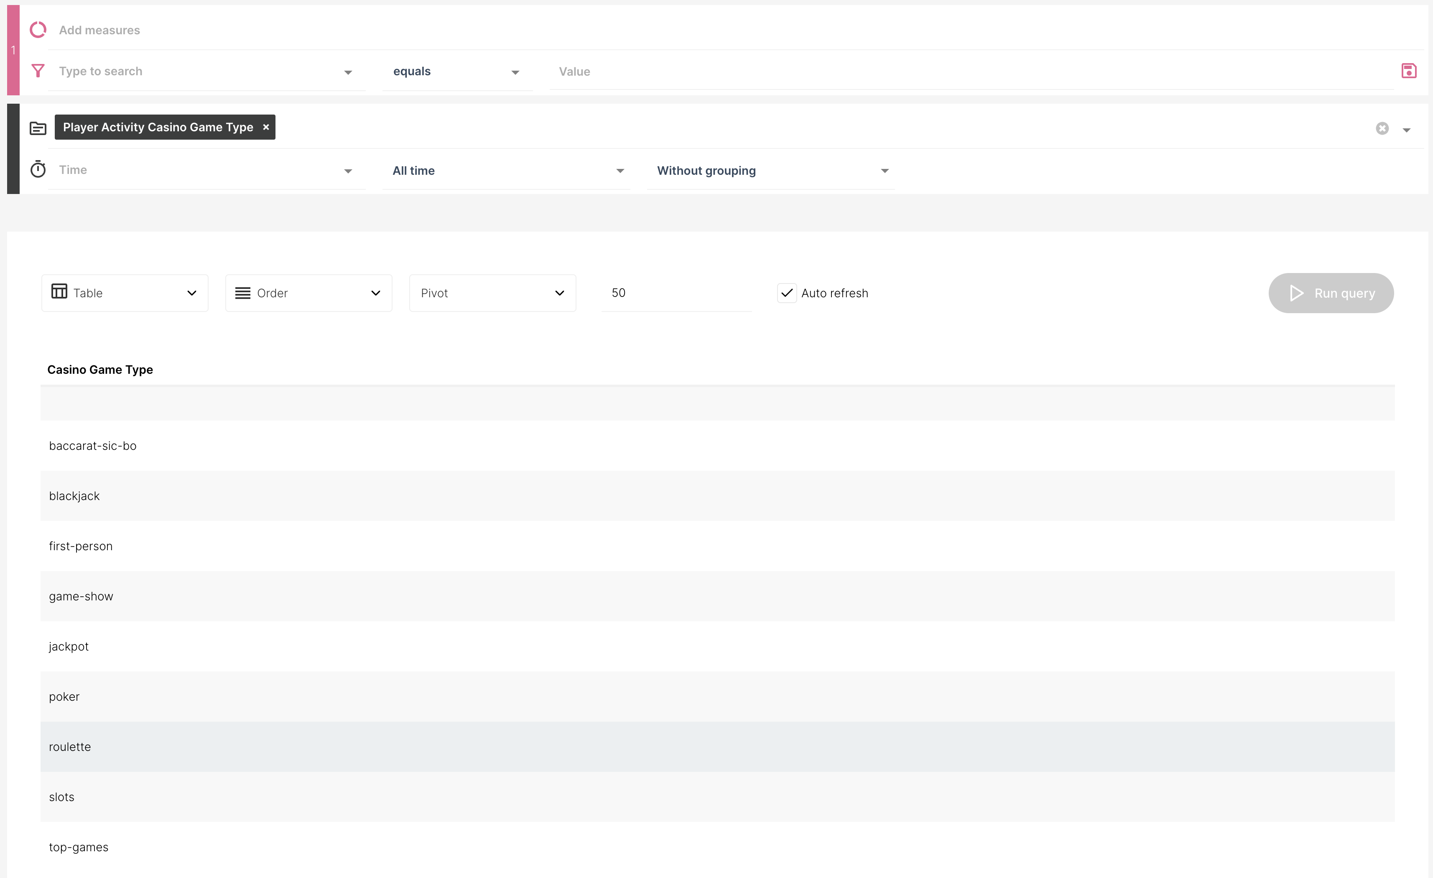Click the filter Value input field
The image size is (1433, 878).
(x=971, y=71)
